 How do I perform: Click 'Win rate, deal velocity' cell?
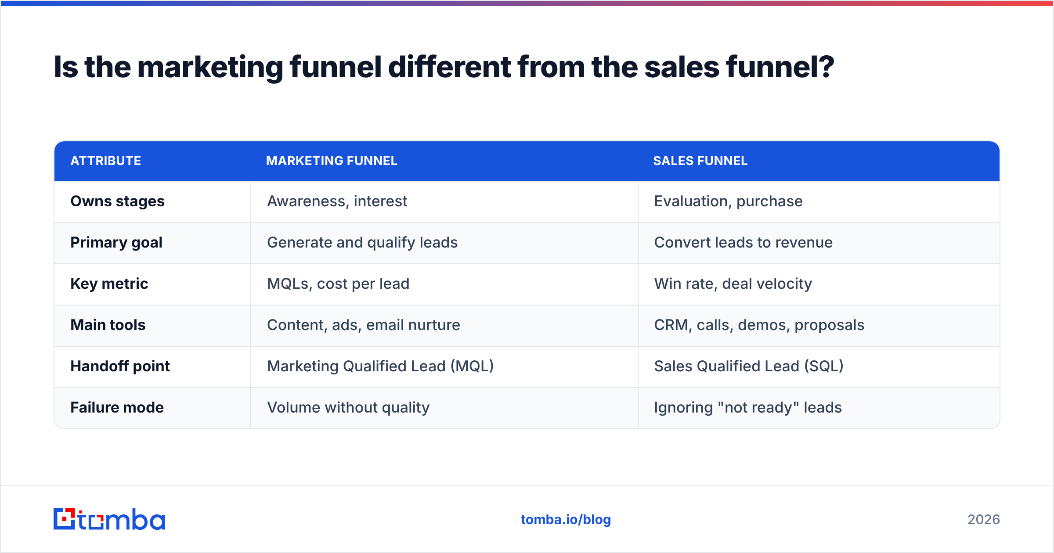819,284
